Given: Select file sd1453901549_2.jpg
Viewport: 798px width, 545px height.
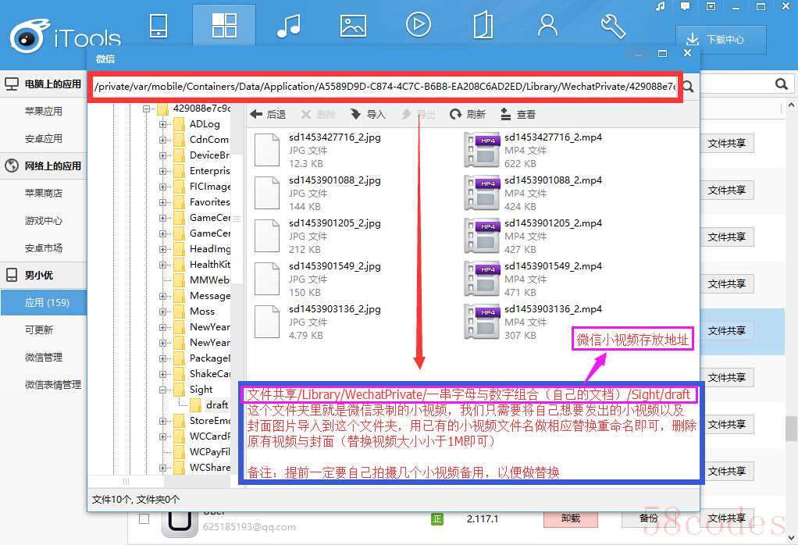Looking at the screenshot, I should pos(318,279).
